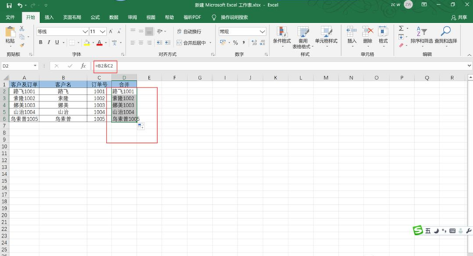Apply percent style format

click(x=235, y=43)
